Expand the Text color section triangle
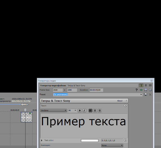Image resolution: width=161 pixels, height=148 pixels. [42, 140]
